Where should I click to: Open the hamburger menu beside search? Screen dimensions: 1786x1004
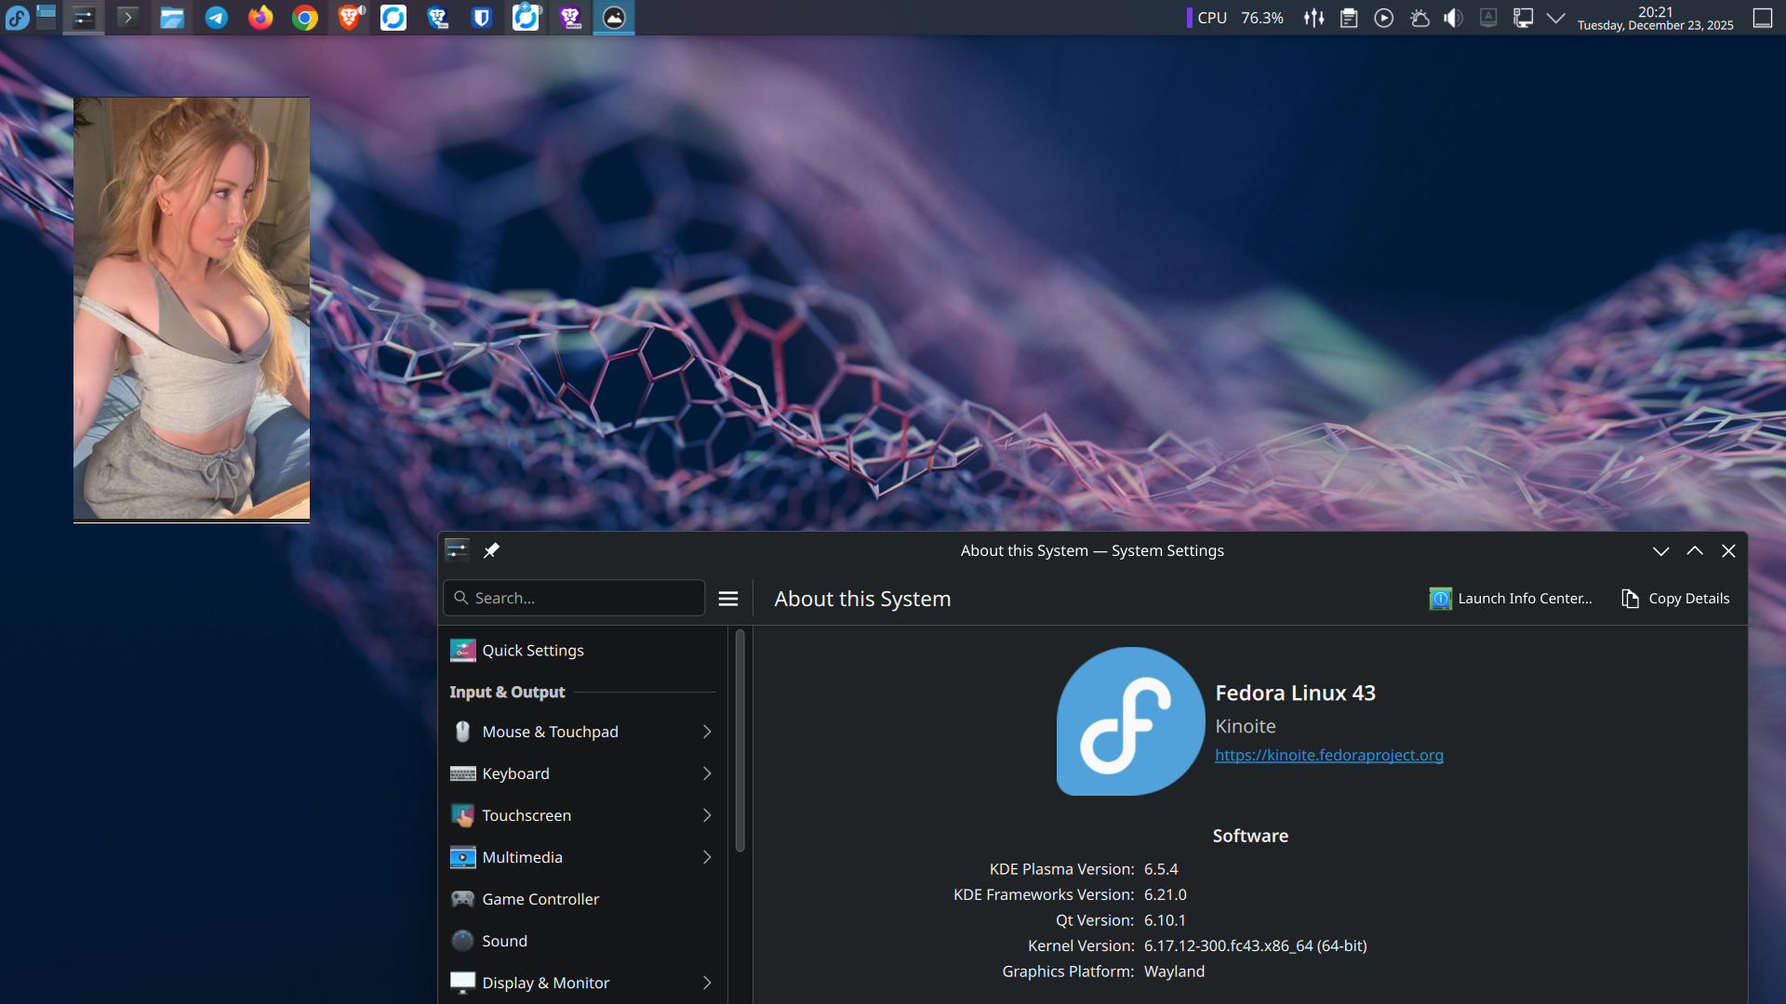(x=728, y=599)
